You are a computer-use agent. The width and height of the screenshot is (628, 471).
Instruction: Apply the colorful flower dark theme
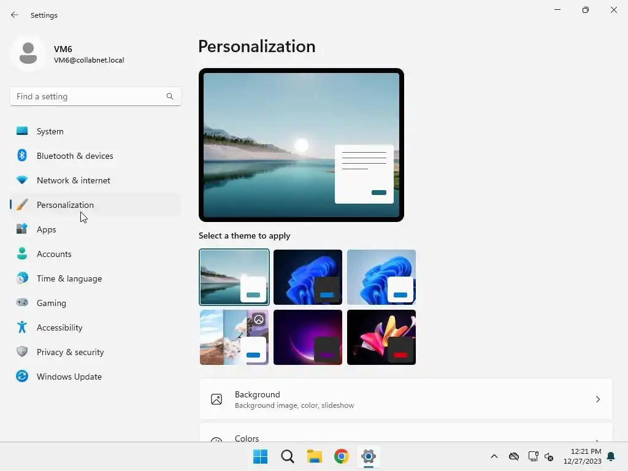(381, 337)
